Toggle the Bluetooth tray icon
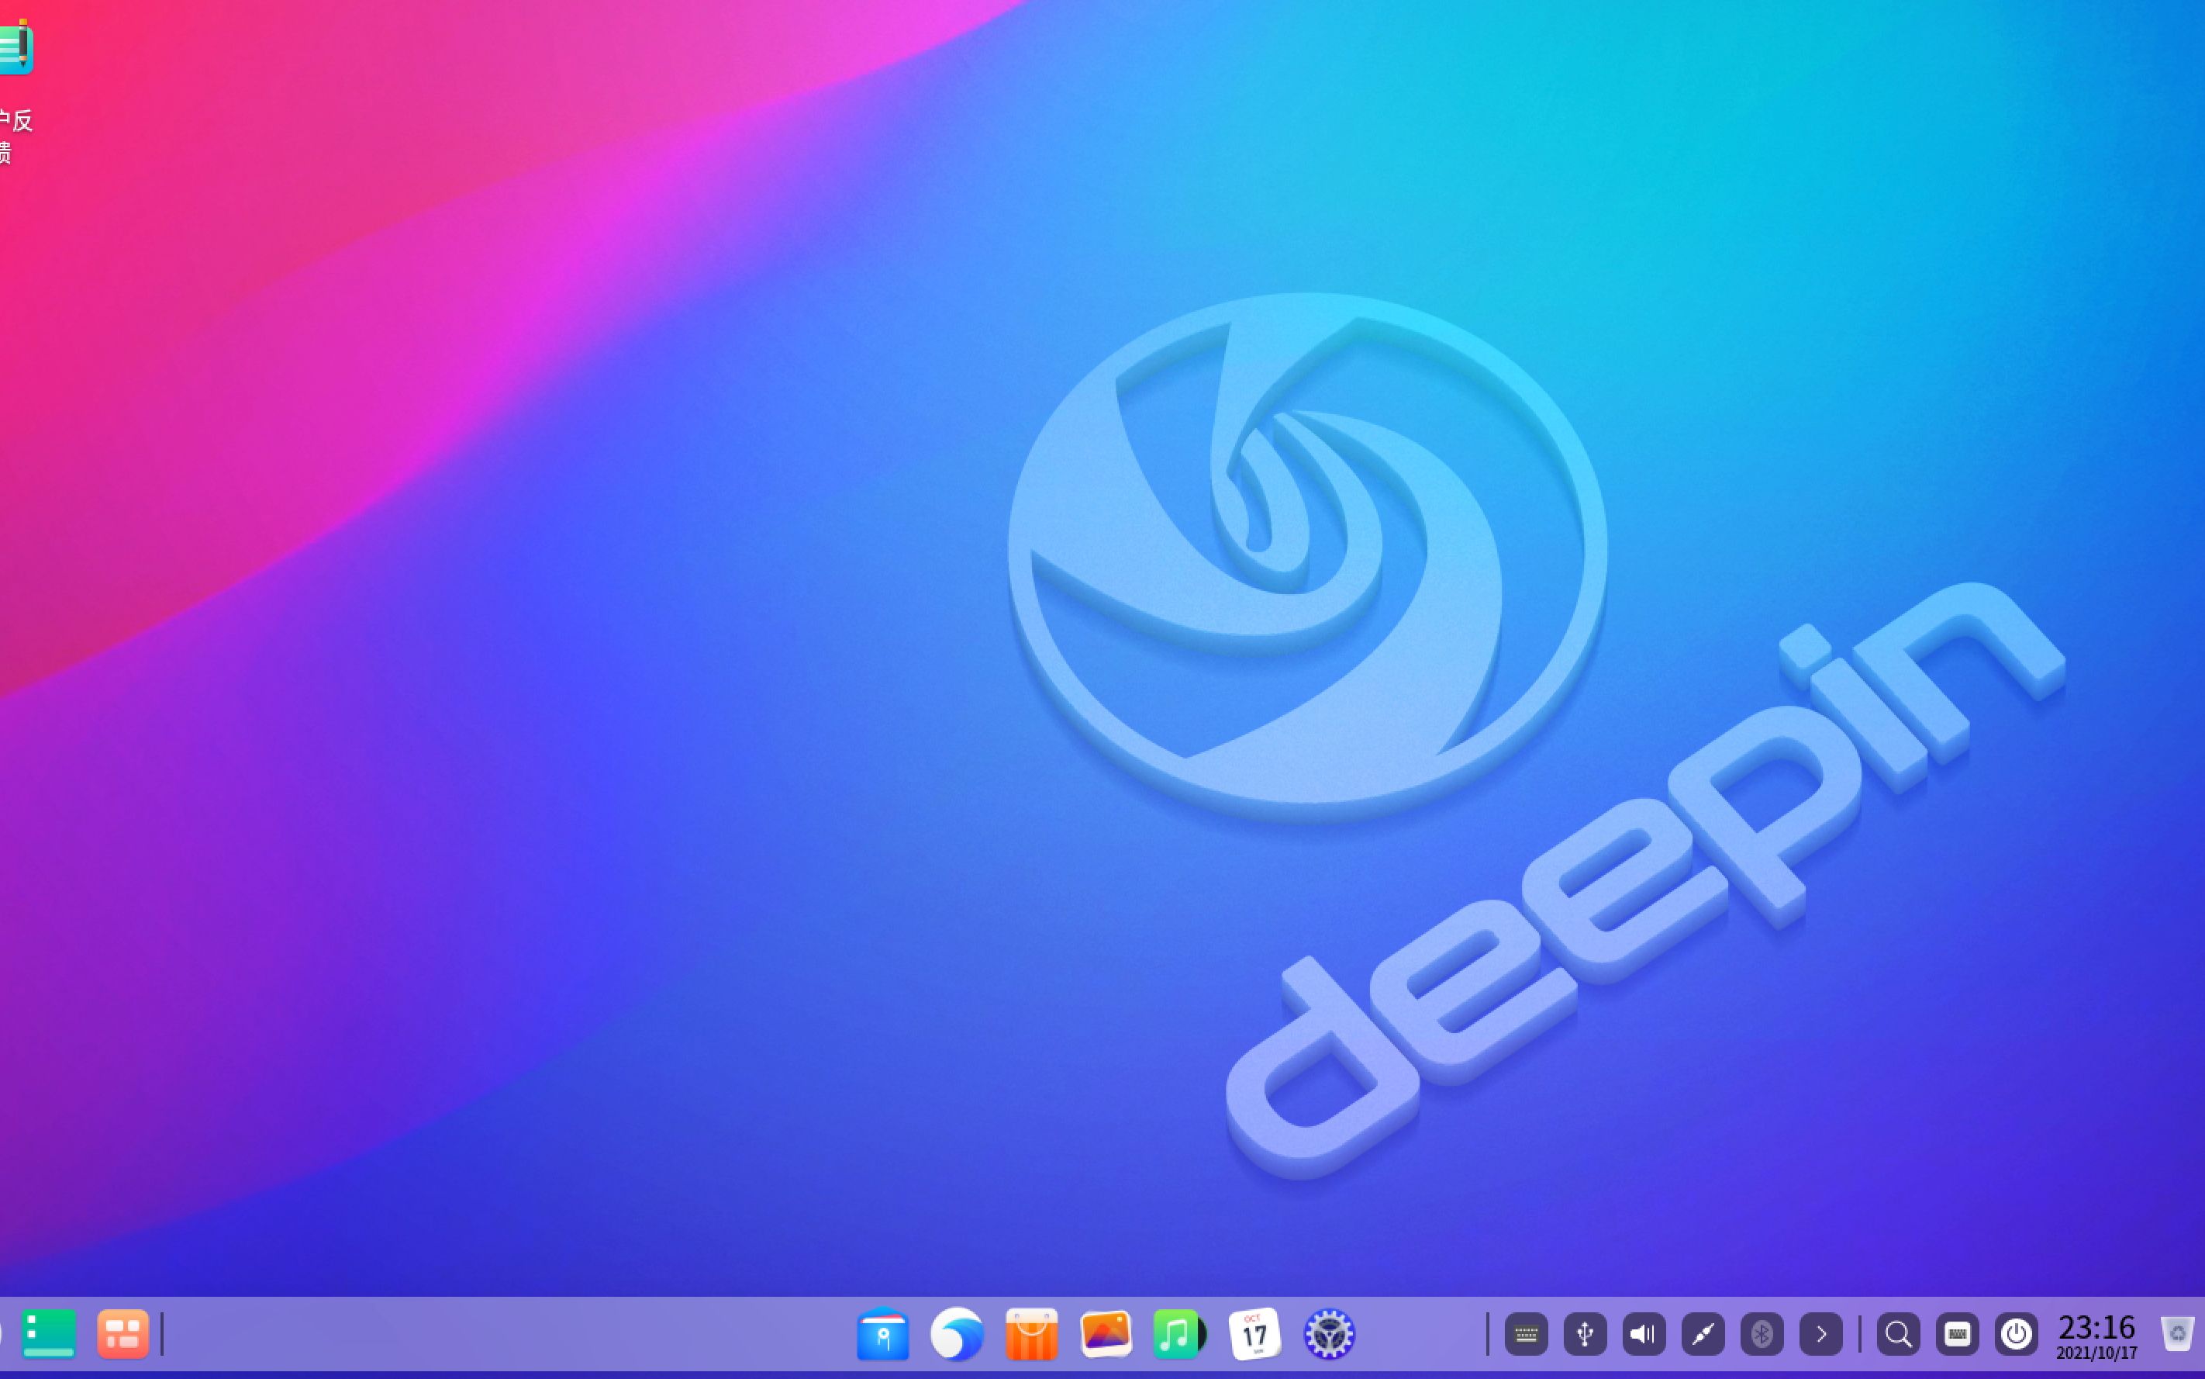The width and height of the screenshot is (2205, 1379). 1762,1334
